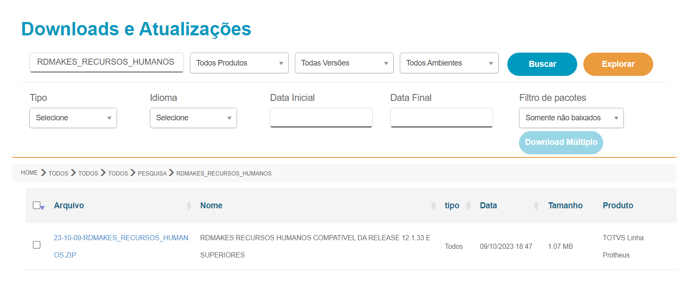Check the row checkbox for 23-10-09-RDMAKES file
This screenshot has width=696, height=298.
37,245
